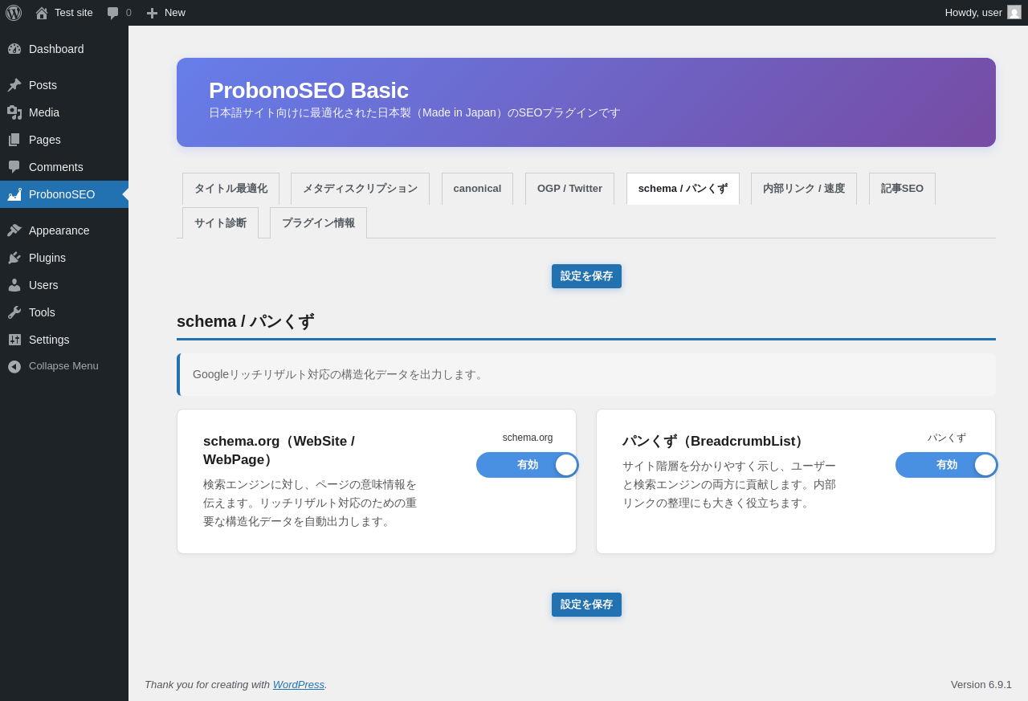Turn off the パンくず toggle switch
Image resolution: width=1028 pixels, height=701 pixels.
(946, 465)
